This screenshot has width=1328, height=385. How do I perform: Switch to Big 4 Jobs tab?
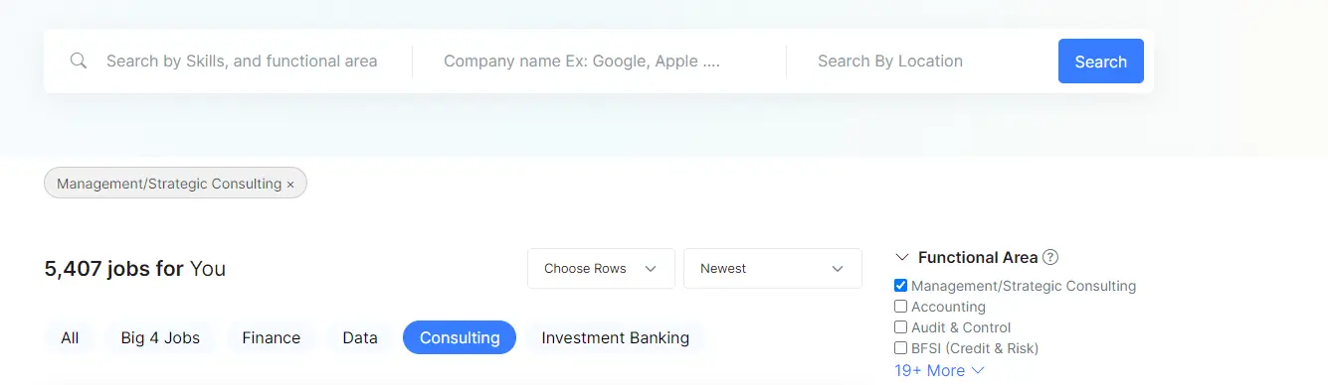coord(160,337)
